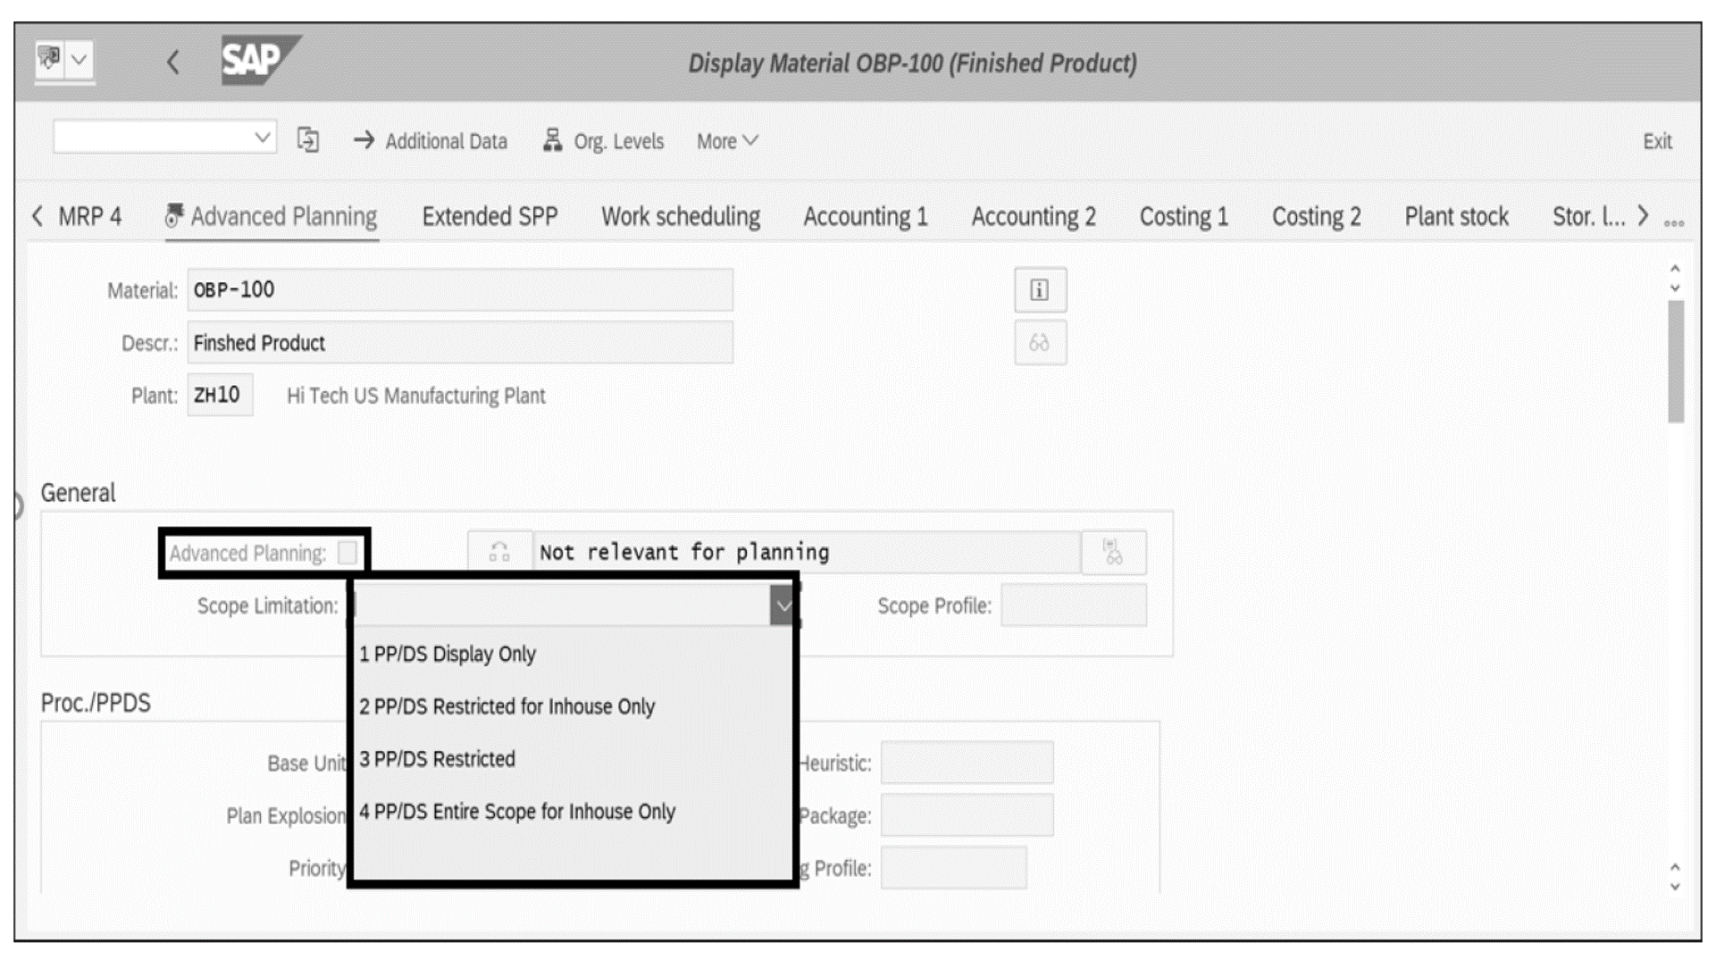Select the option 3 PP/DS Restricted
1716x960 pixels.
437,759
